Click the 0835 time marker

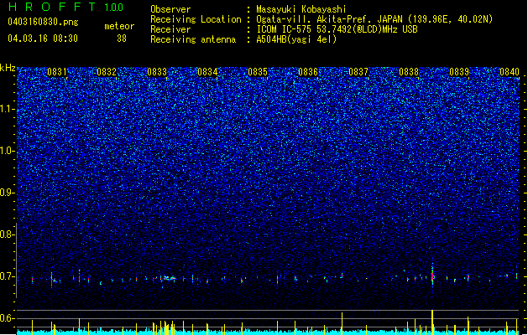pyautogui.click(x=258, y=72)
